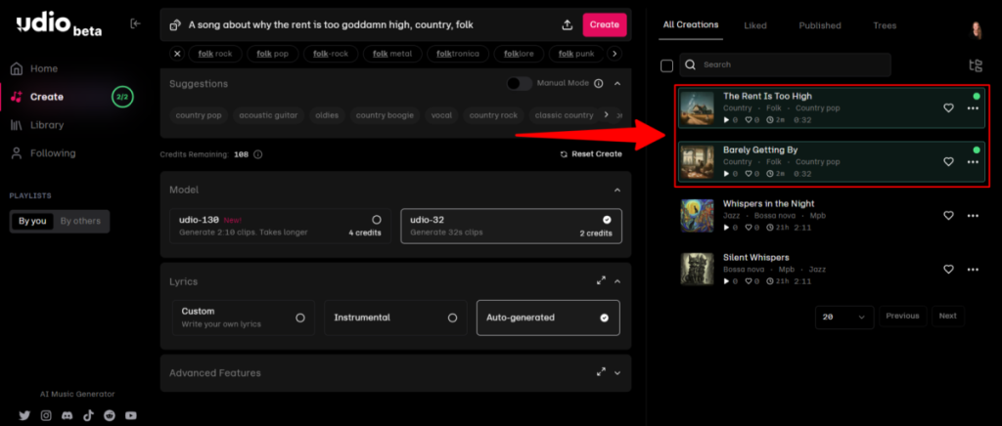The width and height of the screenshot is (1002, 426).
Task: Clear tag suggestions with the X icon
Action: 178,54
